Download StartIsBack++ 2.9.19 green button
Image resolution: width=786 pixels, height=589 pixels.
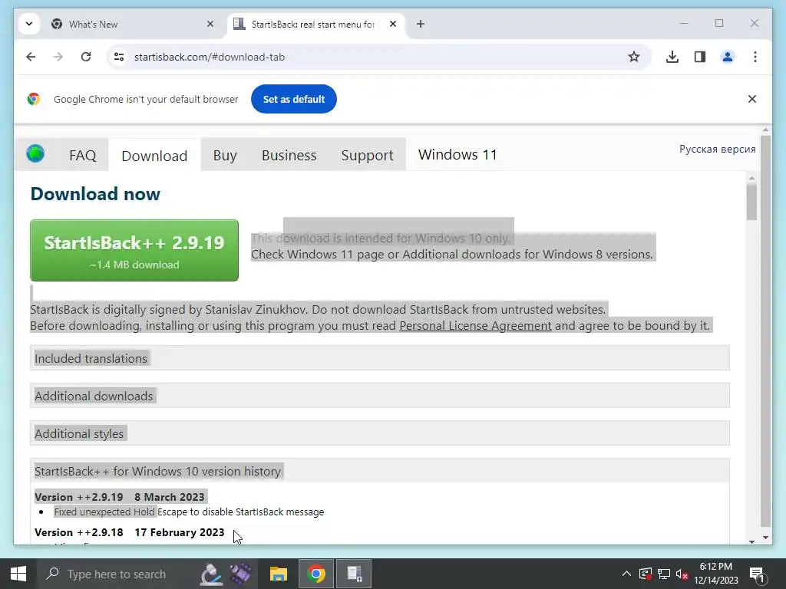click(134, 251)
